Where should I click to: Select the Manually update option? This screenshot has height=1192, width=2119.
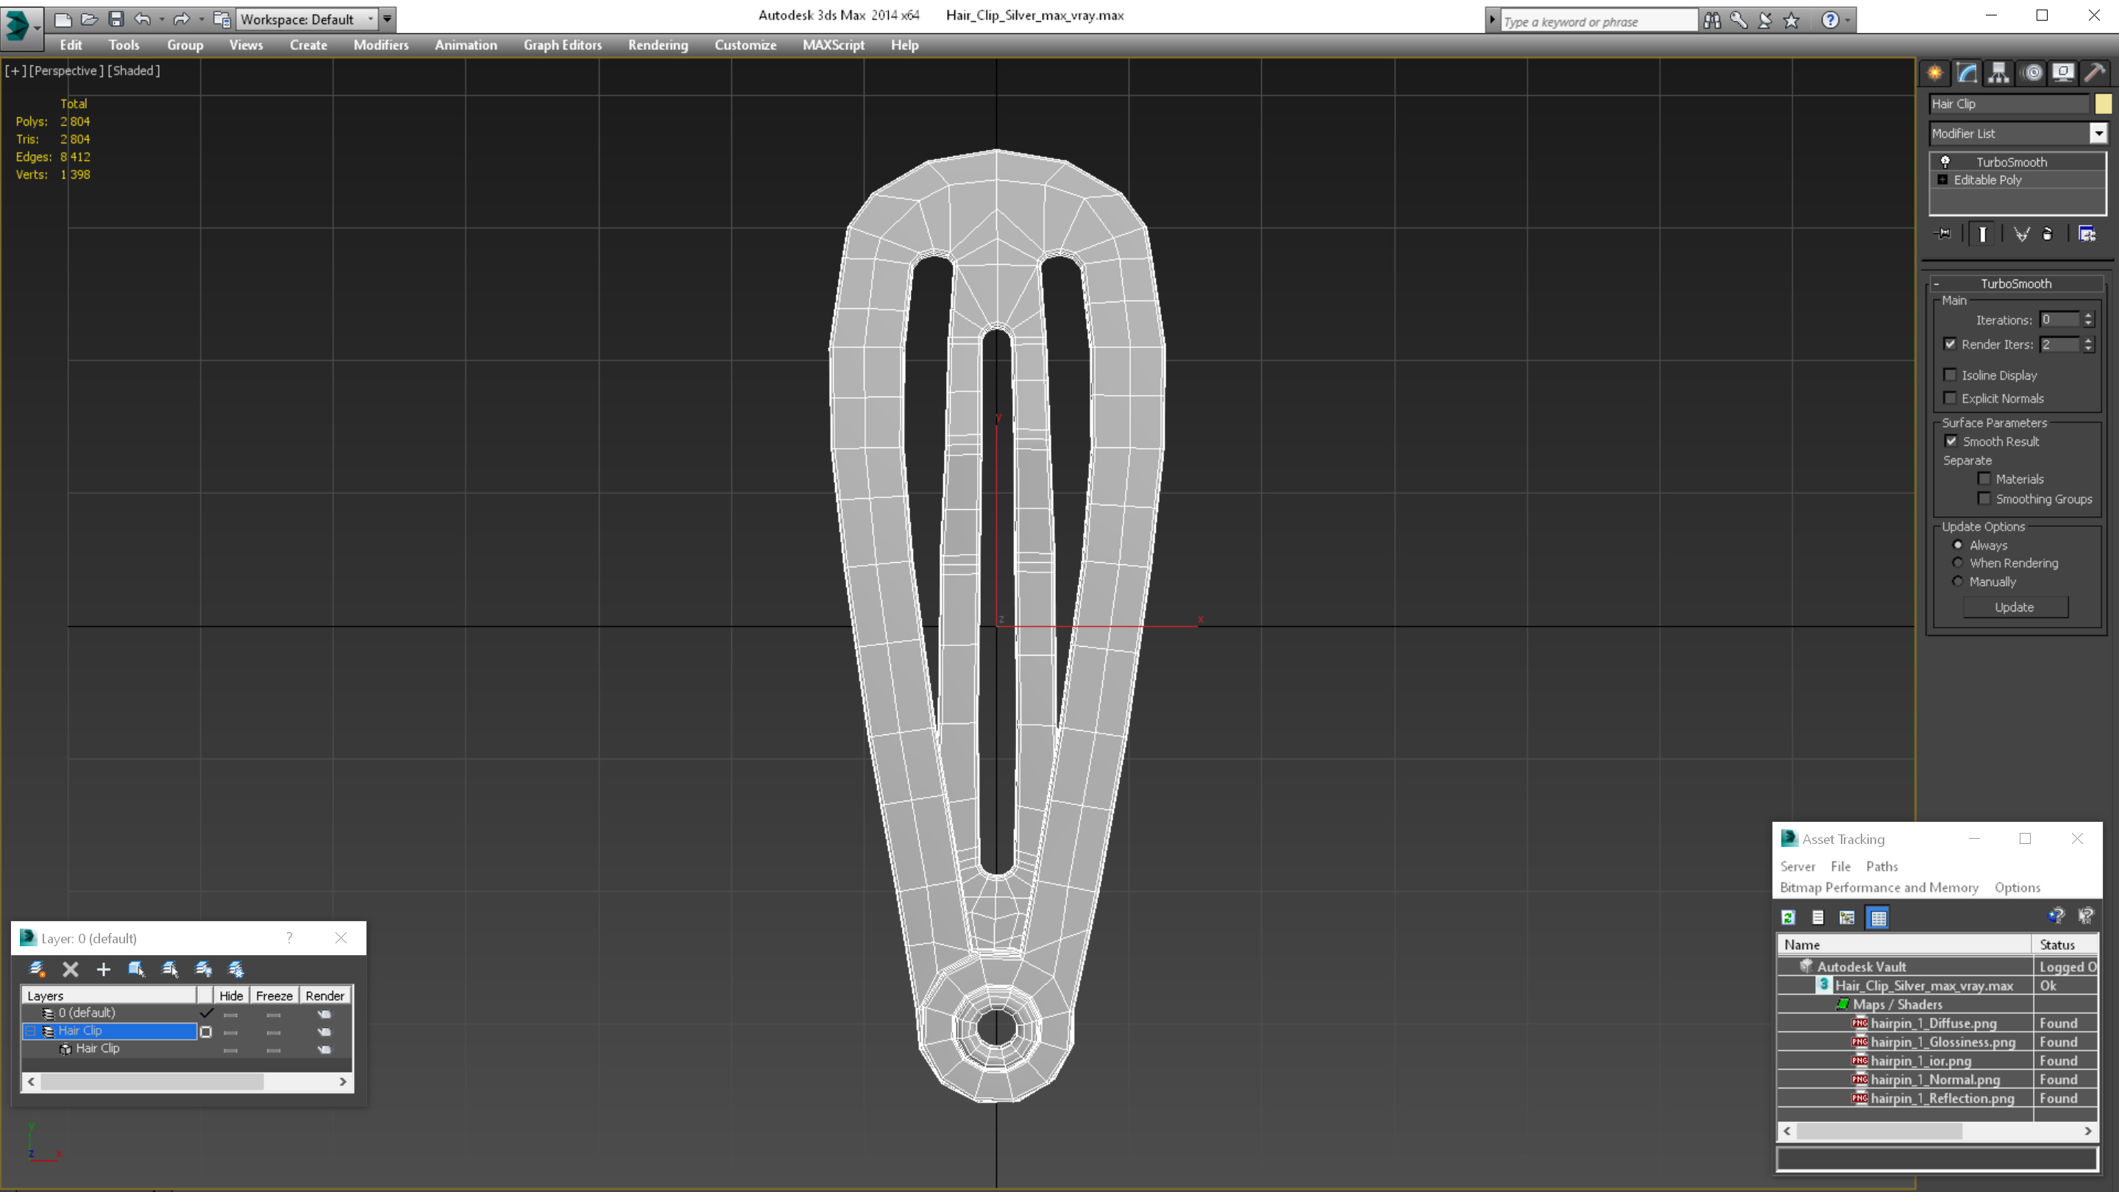(x=1958, y=581)
